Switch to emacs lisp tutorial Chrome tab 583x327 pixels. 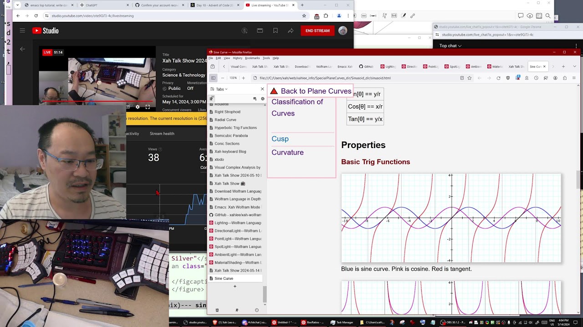[49, 5]
